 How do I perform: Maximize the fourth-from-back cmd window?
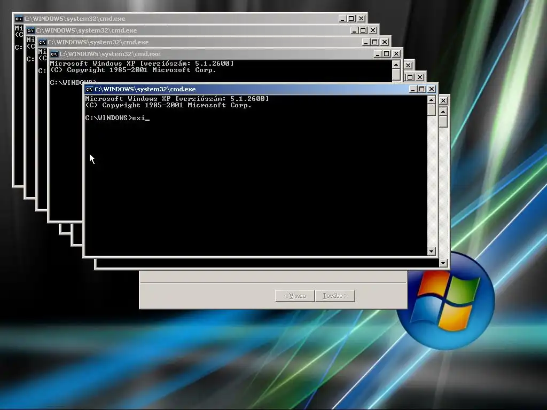[x=387, y=54]
